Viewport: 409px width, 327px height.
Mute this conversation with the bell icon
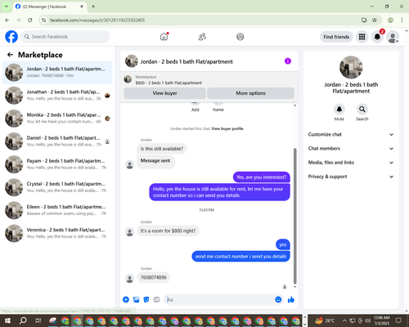point(339,110)
